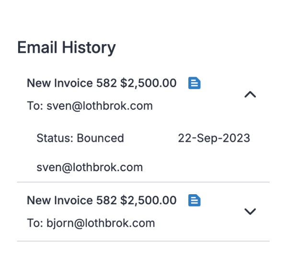The height and width of the screenshot is (280, 287).
Task: Click the word Bounced in the status row
Action: pyautogui.click(x=100, y=138)
